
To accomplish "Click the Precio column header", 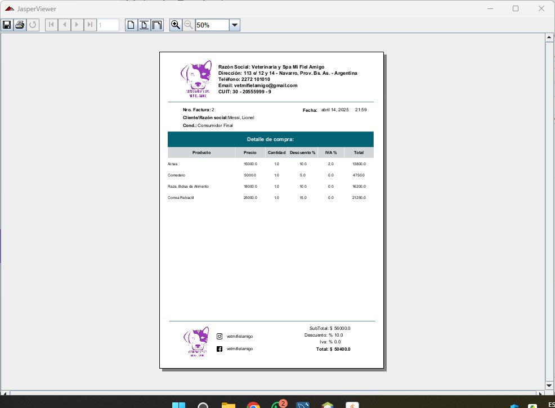I will 250,153.
